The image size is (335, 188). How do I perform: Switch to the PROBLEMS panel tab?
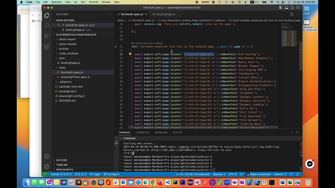click(x=161, y=132)
